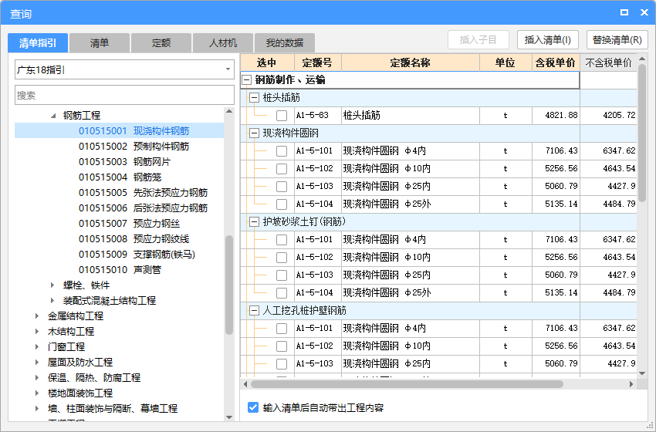
Task: Select 010515006 后张法预应力钢筋
Action: (143, 208)
